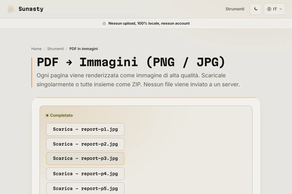Open the Sunasty brand name link
292x194 pixels.
pyautogui.click(x=31, y=9)
